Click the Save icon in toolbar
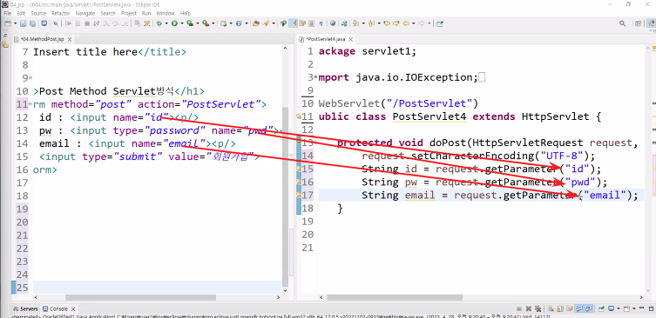The width and height of the screenshot is (656, 318). [23, 23]
